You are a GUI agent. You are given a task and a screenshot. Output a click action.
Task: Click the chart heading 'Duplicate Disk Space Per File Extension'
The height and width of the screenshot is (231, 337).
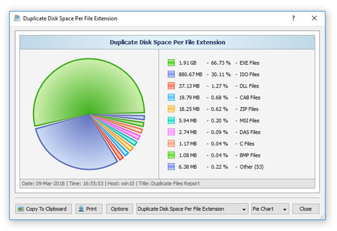[167, 42]
